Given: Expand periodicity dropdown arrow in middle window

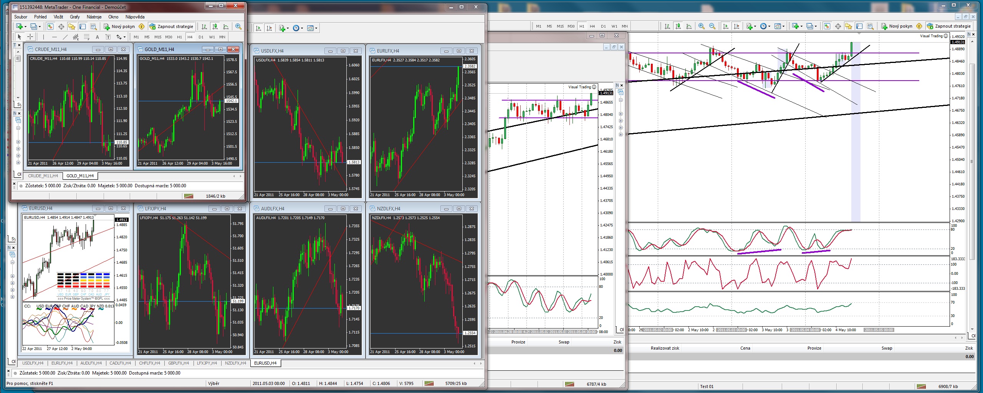Looking at the screenshot, I should pos(302,28).
